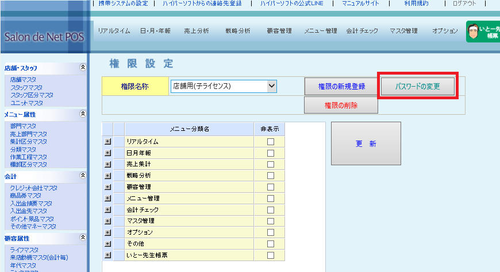Open マスタ管理 in the top navigation bar
500x272 pixels.
403,31
